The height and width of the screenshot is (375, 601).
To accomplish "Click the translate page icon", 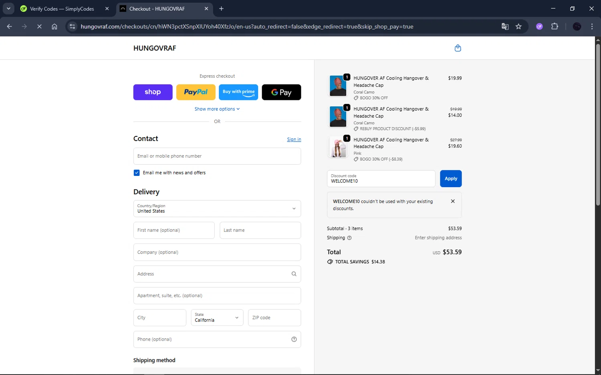I will tap(505, 26).
